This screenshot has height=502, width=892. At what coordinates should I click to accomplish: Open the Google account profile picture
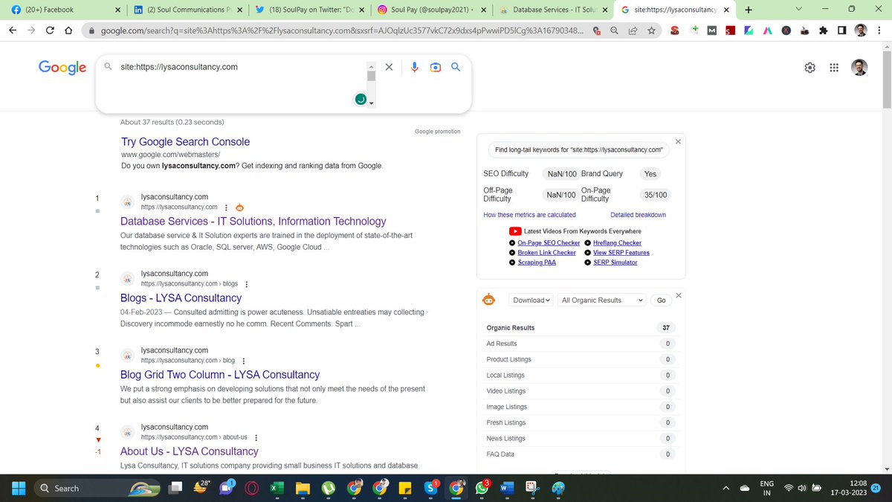click(x=859, y=68)
